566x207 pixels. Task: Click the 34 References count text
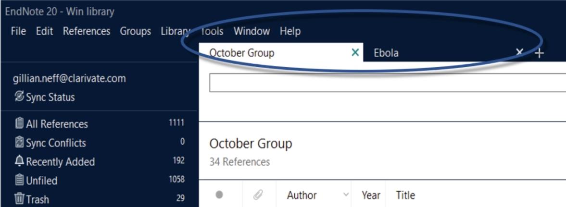(239, 162)
